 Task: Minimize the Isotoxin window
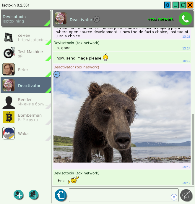[176, 5]
